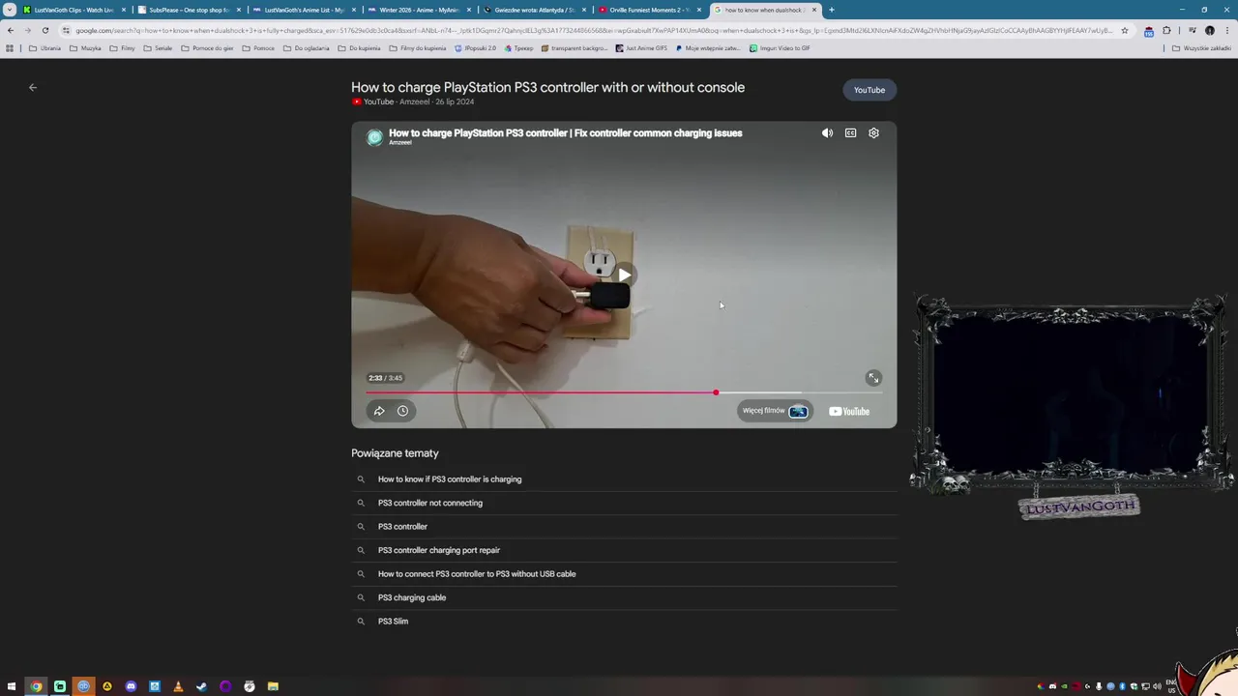The image size is (1238, 696).
Task: Click the YouTube pill button beside title
Action: [870, 90]
